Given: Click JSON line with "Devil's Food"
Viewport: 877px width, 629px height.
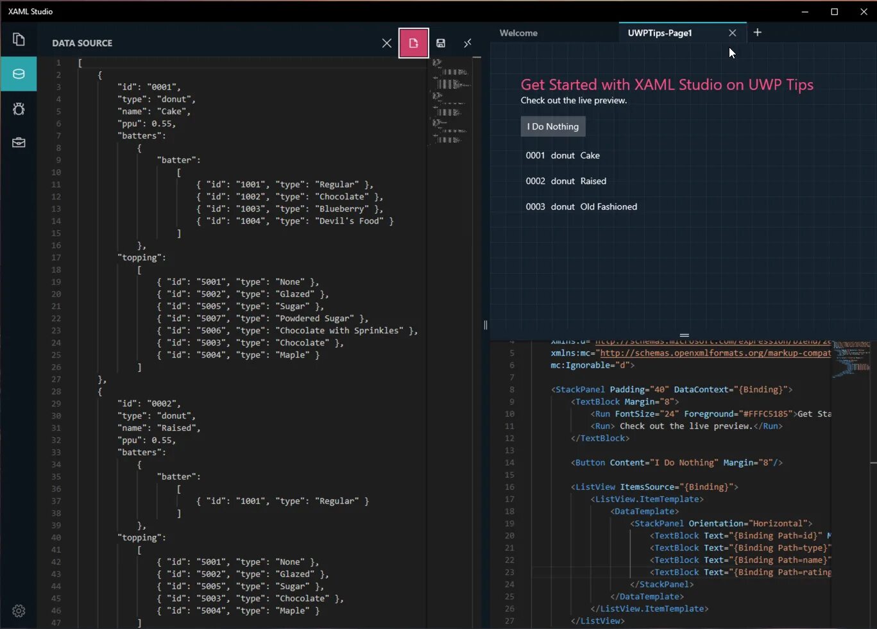Looking at the screenshot, I should coord(295,221).
